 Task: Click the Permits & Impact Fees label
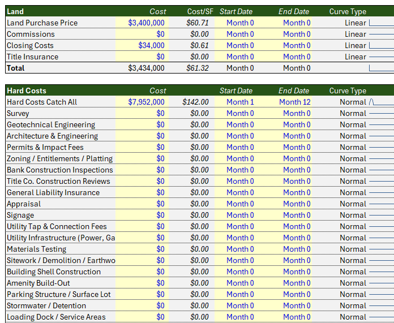tap(45, 147)
